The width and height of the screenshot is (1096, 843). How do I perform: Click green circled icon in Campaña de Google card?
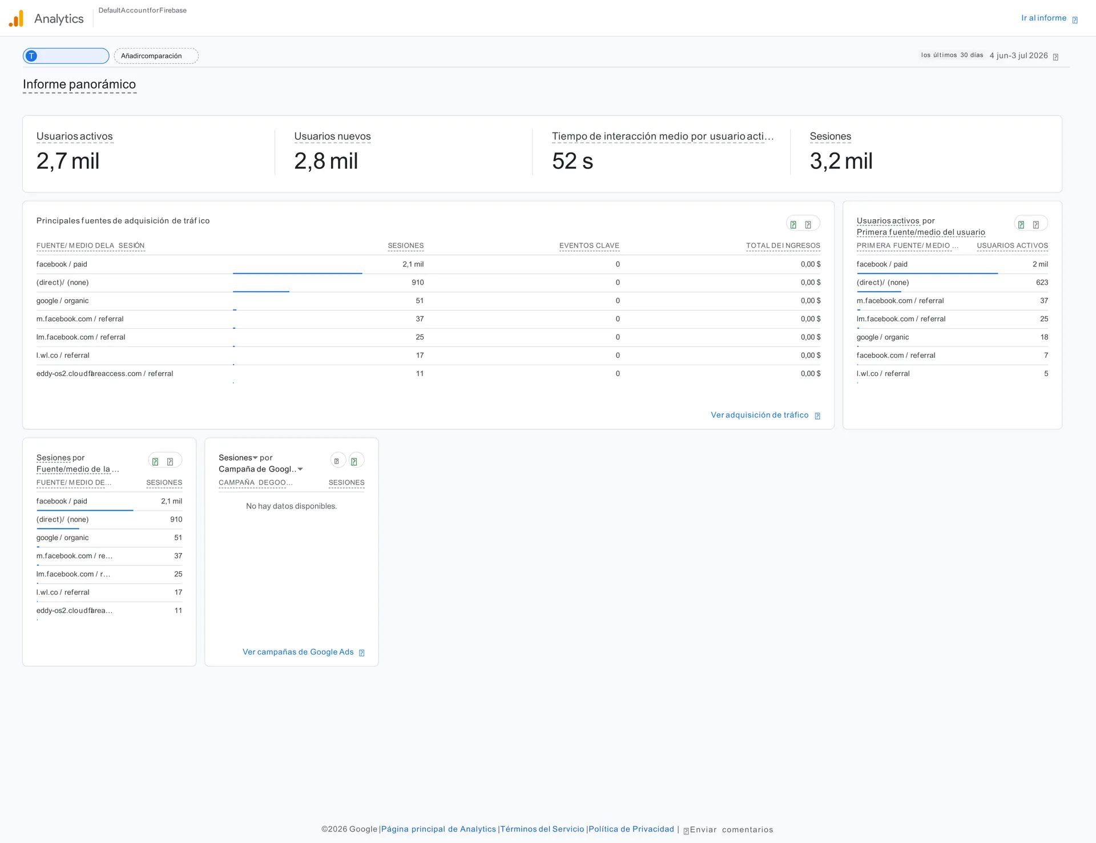click(x=356, y=461)
